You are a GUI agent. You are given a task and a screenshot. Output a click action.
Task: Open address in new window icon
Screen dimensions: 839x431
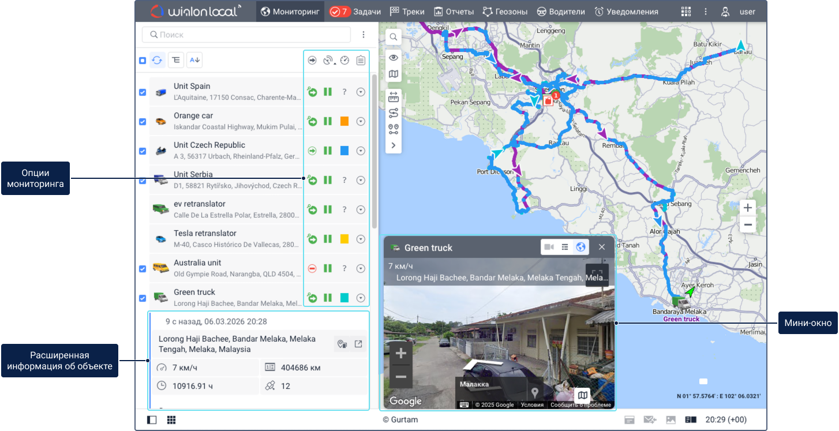[x=358, y=344]
